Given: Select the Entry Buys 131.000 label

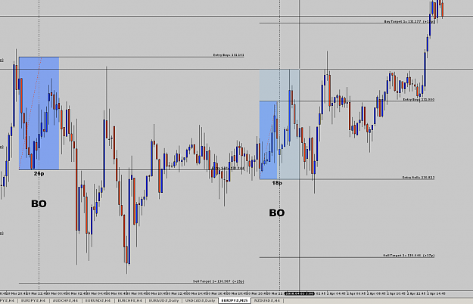Looking at the screenshot, I should coord(419,99).
